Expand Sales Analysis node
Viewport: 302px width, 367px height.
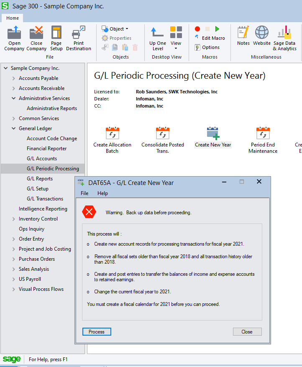click(x=13, y=269)
